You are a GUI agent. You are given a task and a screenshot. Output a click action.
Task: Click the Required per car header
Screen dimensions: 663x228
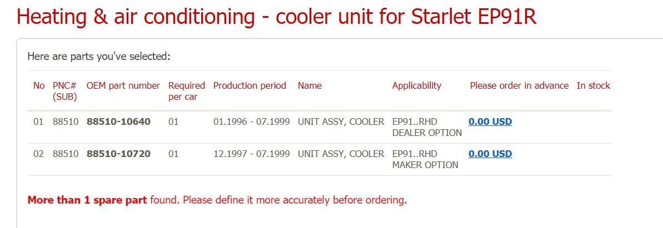tap(187, 91)
